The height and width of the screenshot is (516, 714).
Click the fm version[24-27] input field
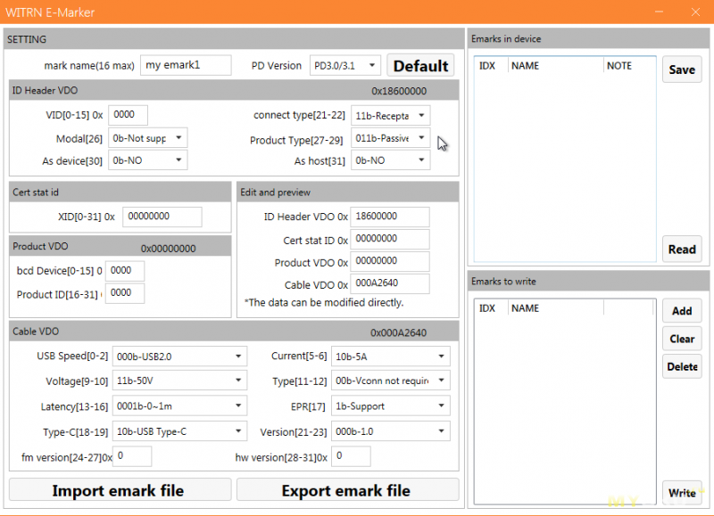[132, 456]
